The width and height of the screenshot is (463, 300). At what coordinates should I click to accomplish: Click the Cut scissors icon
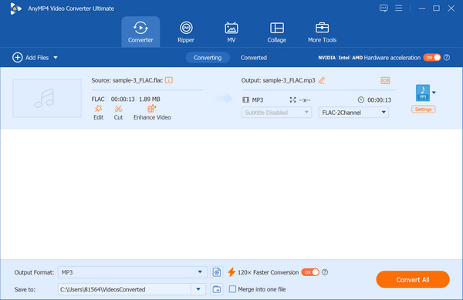(118, 109)
